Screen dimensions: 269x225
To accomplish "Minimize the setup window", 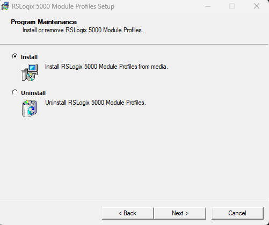I will 208,6.
